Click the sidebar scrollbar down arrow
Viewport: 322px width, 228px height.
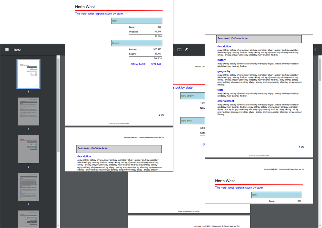point(58,226)
